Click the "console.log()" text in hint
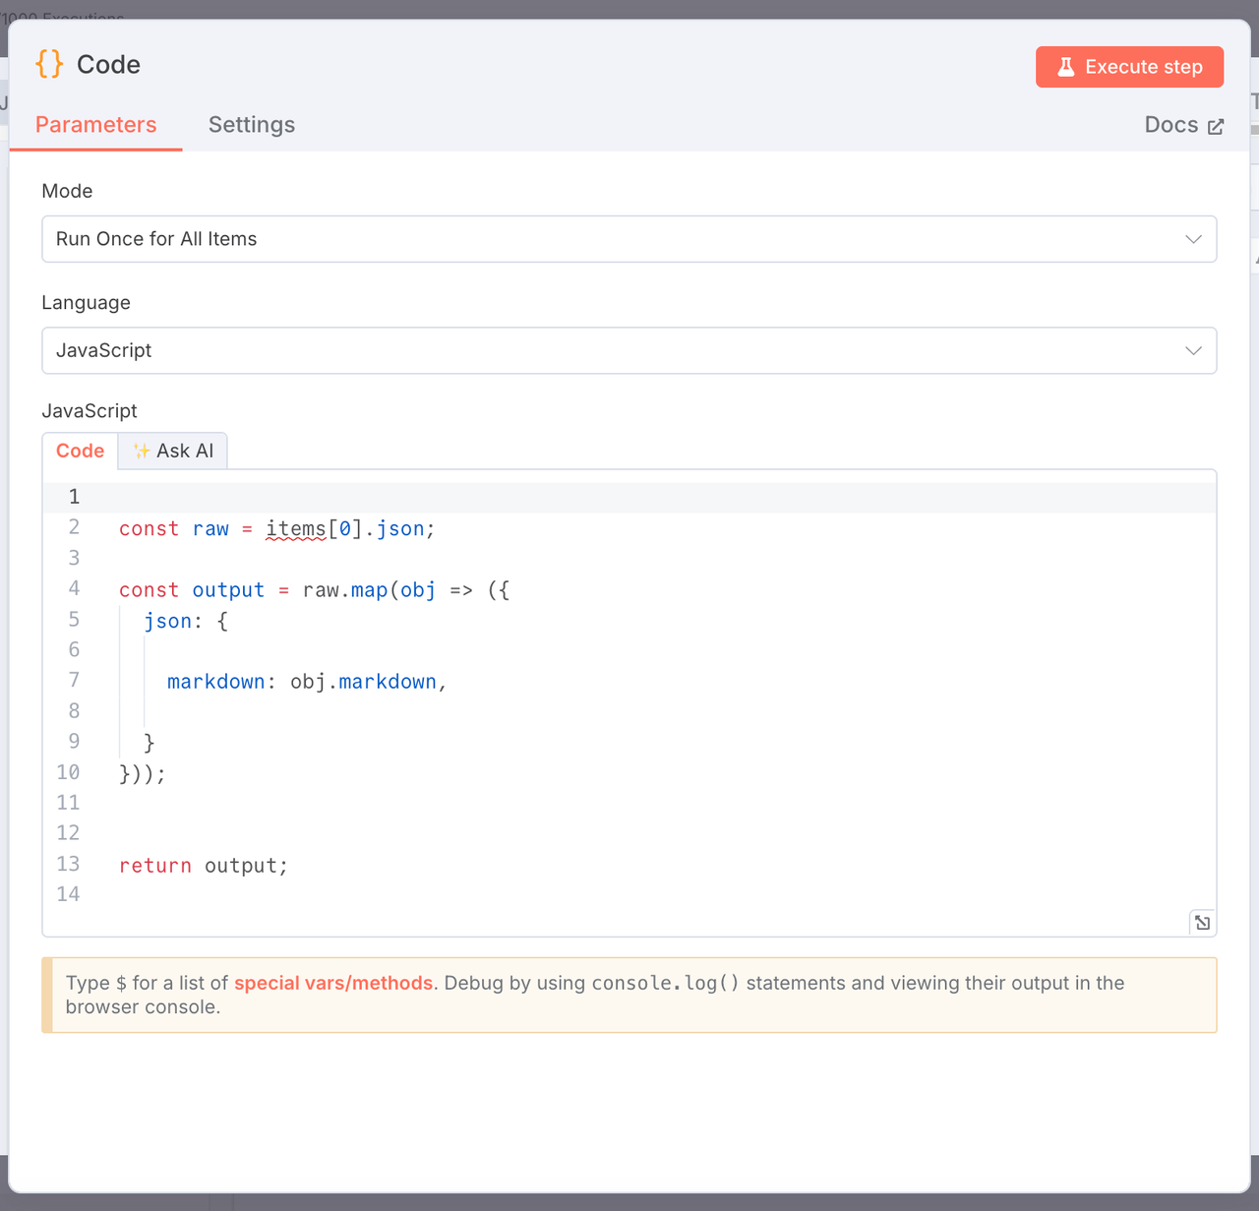Viewport: 1259px width, 1211px height. (665, 983)
